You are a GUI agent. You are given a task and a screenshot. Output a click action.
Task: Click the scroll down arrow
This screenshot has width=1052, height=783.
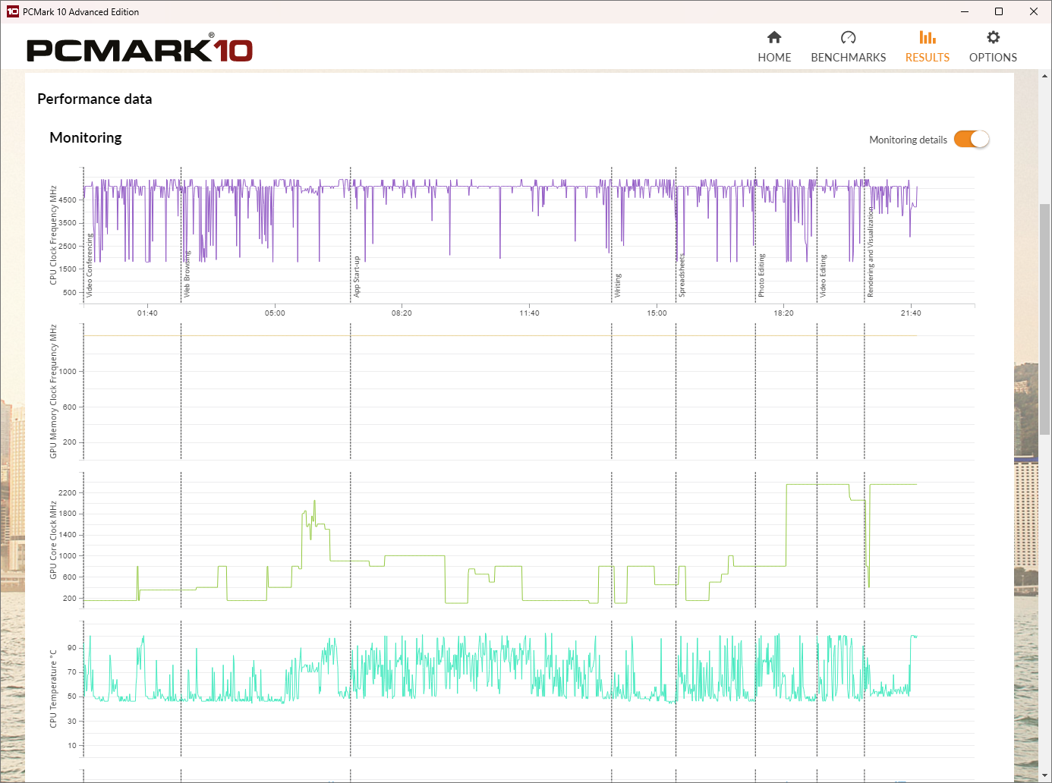click(x=1045, y=776)
